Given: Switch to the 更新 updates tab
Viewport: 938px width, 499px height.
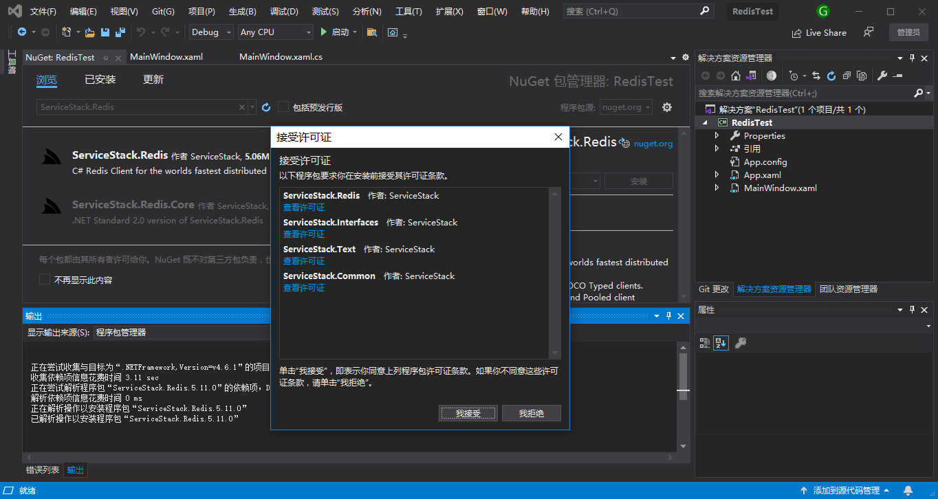Looking at the screenshot, I should [x=153, y=80].
